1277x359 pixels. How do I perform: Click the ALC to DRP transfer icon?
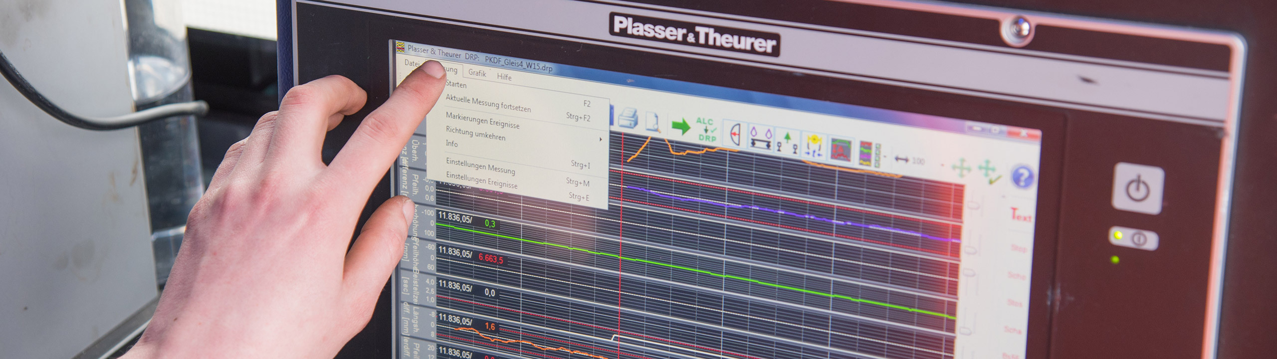coord(707,130)
